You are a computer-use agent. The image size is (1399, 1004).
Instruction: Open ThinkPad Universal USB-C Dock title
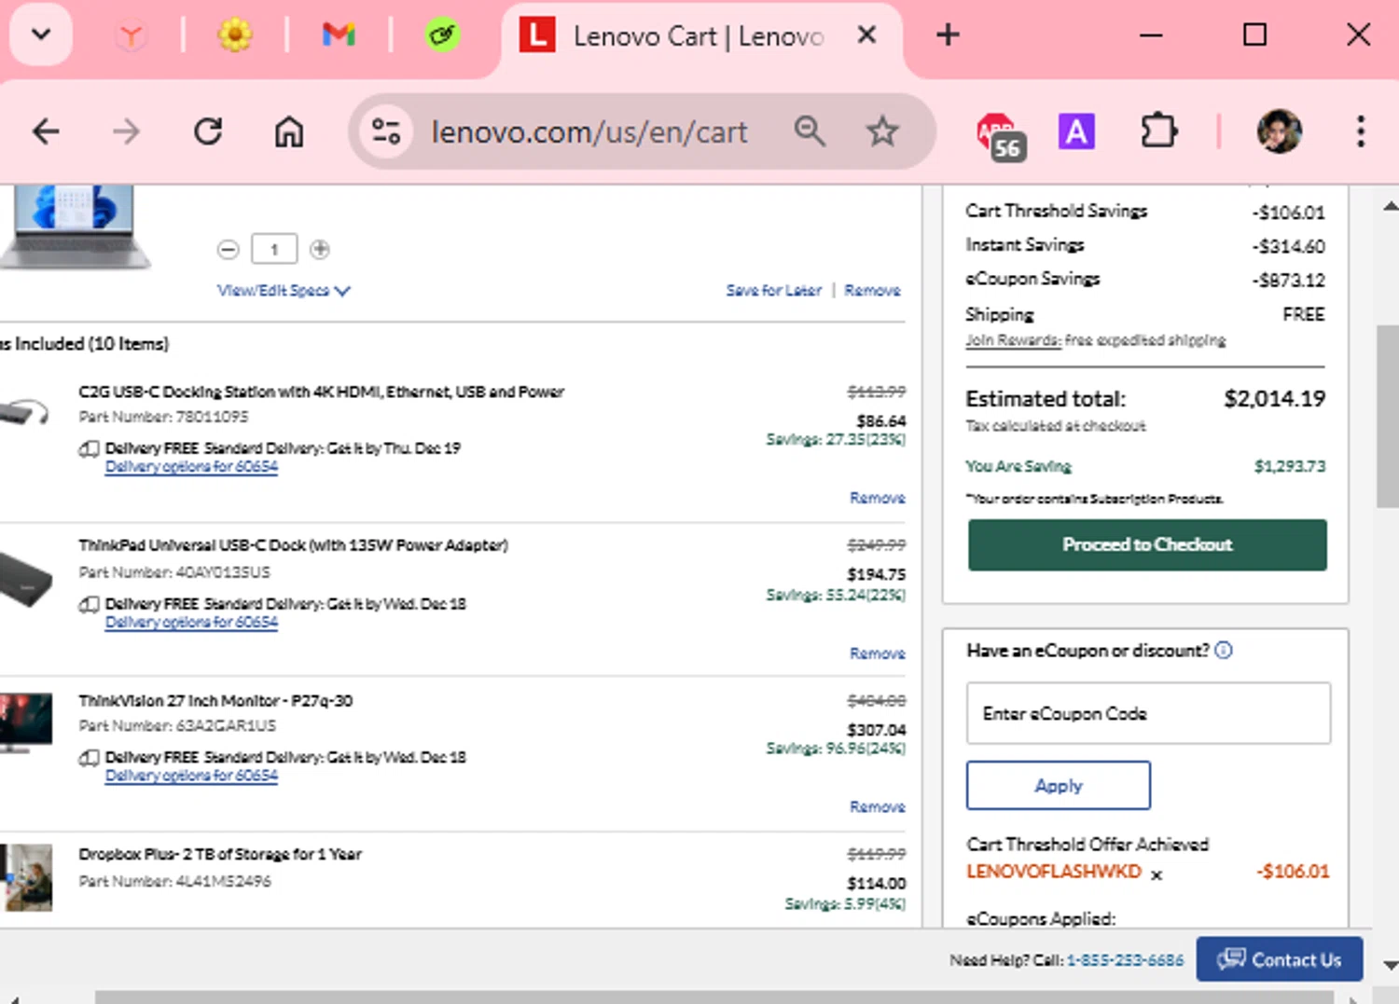(293, 544)
